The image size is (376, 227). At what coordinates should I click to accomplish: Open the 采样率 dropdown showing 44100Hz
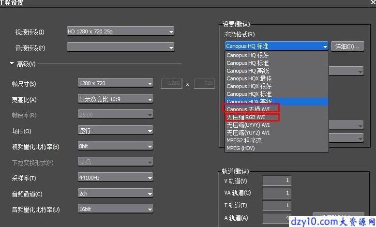click(115, 178)
